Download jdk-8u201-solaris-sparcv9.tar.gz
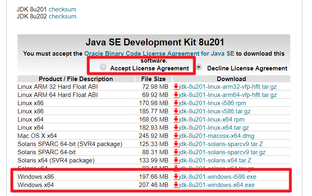Viewport: 312px width, 196px height. (x=222, y=152)
